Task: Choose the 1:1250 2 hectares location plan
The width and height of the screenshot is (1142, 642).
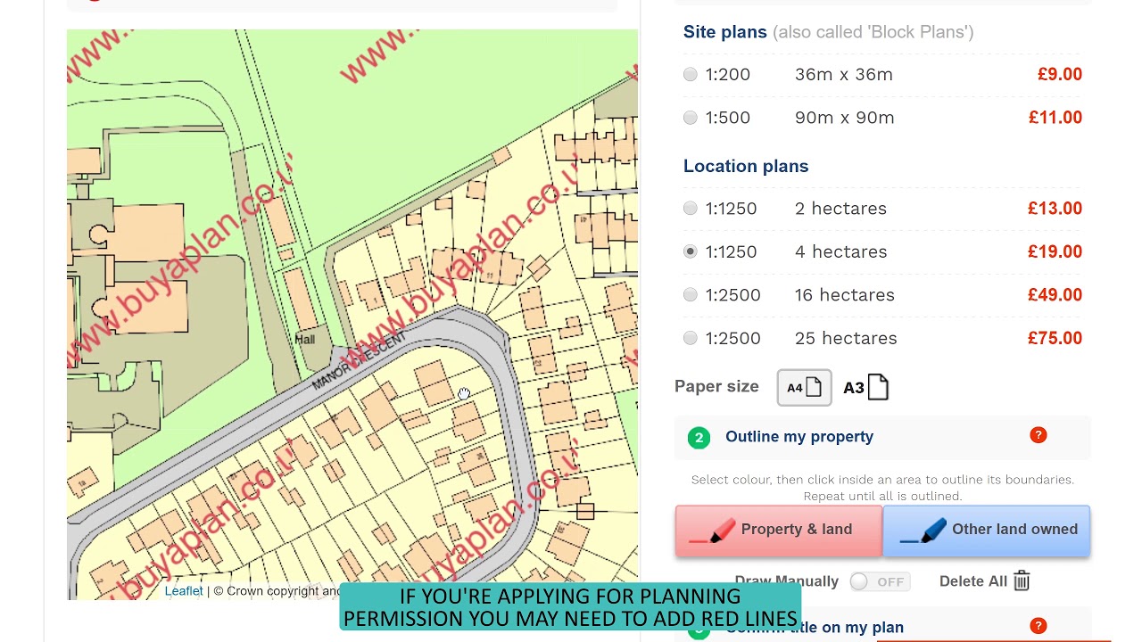Action: pos(691,209)
